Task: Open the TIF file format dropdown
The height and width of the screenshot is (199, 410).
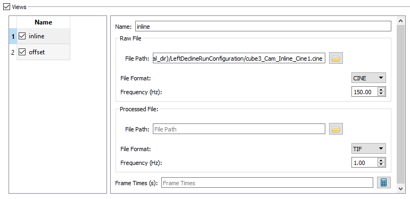Action: click(x=368, y=149)
